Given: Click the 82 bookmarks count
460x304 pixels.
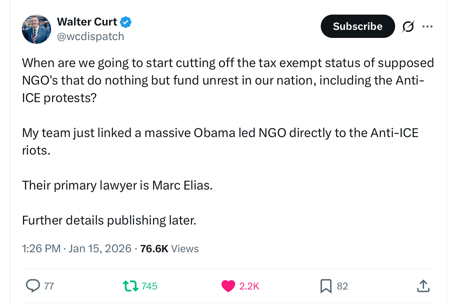Looking at the screenshot, I should click(x=342, y=286).
